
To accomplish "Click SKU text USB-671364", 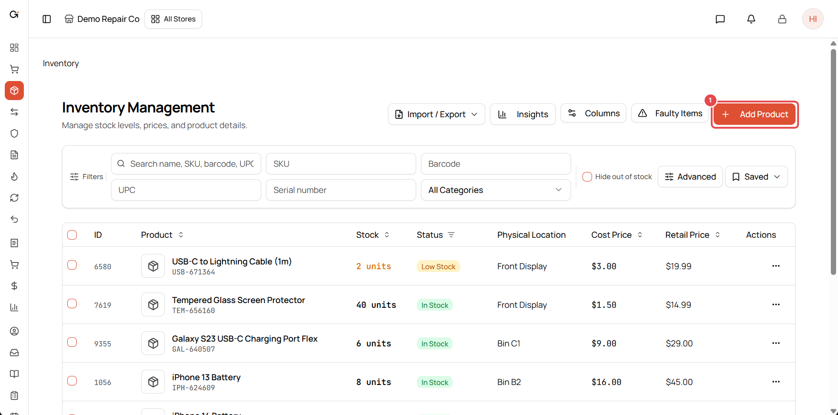I will pos(194,272).
